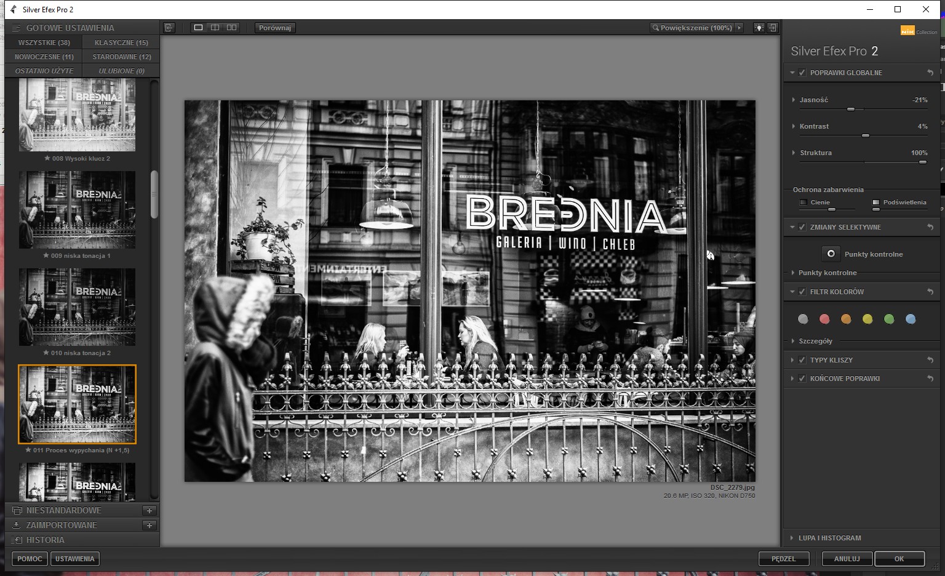Select side-by-side preview view icon

pos(231,28)
